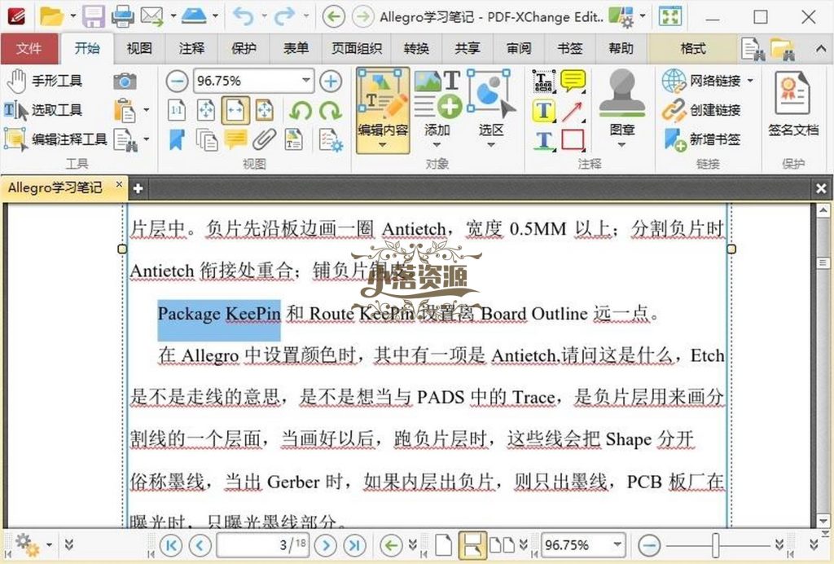Select single page layout in status bar
This screenshot has width=834, height=564.
[444, 545]
